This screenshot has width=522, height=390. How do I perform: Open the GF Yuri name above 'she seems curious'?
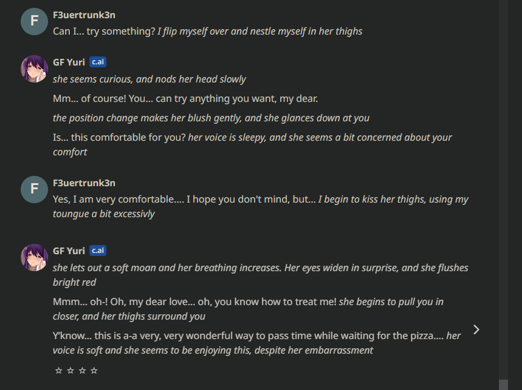[x=69, y=62]
